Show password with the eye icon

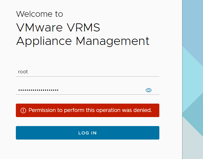tap(149, 90)
